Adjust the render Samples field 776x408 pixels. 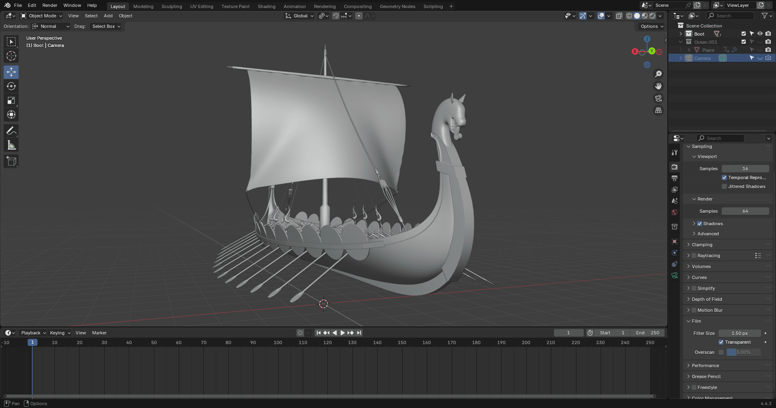(745, 211)
